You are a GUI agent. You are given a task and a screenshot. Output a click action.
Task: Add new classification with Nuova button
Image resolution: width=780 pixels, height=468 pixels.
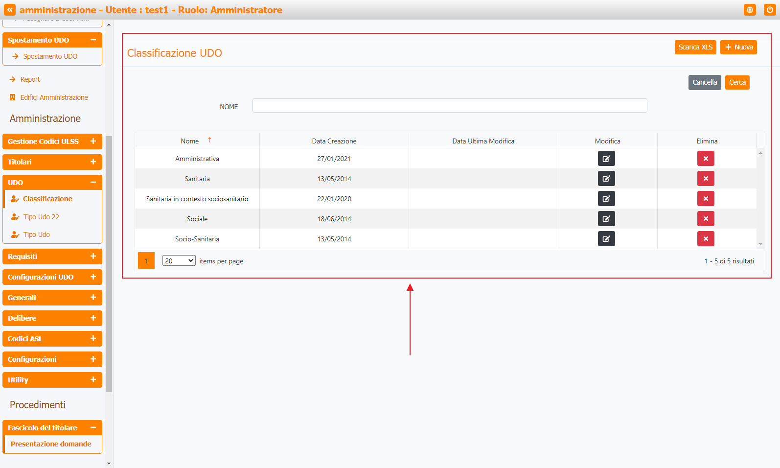coord(738,47)
